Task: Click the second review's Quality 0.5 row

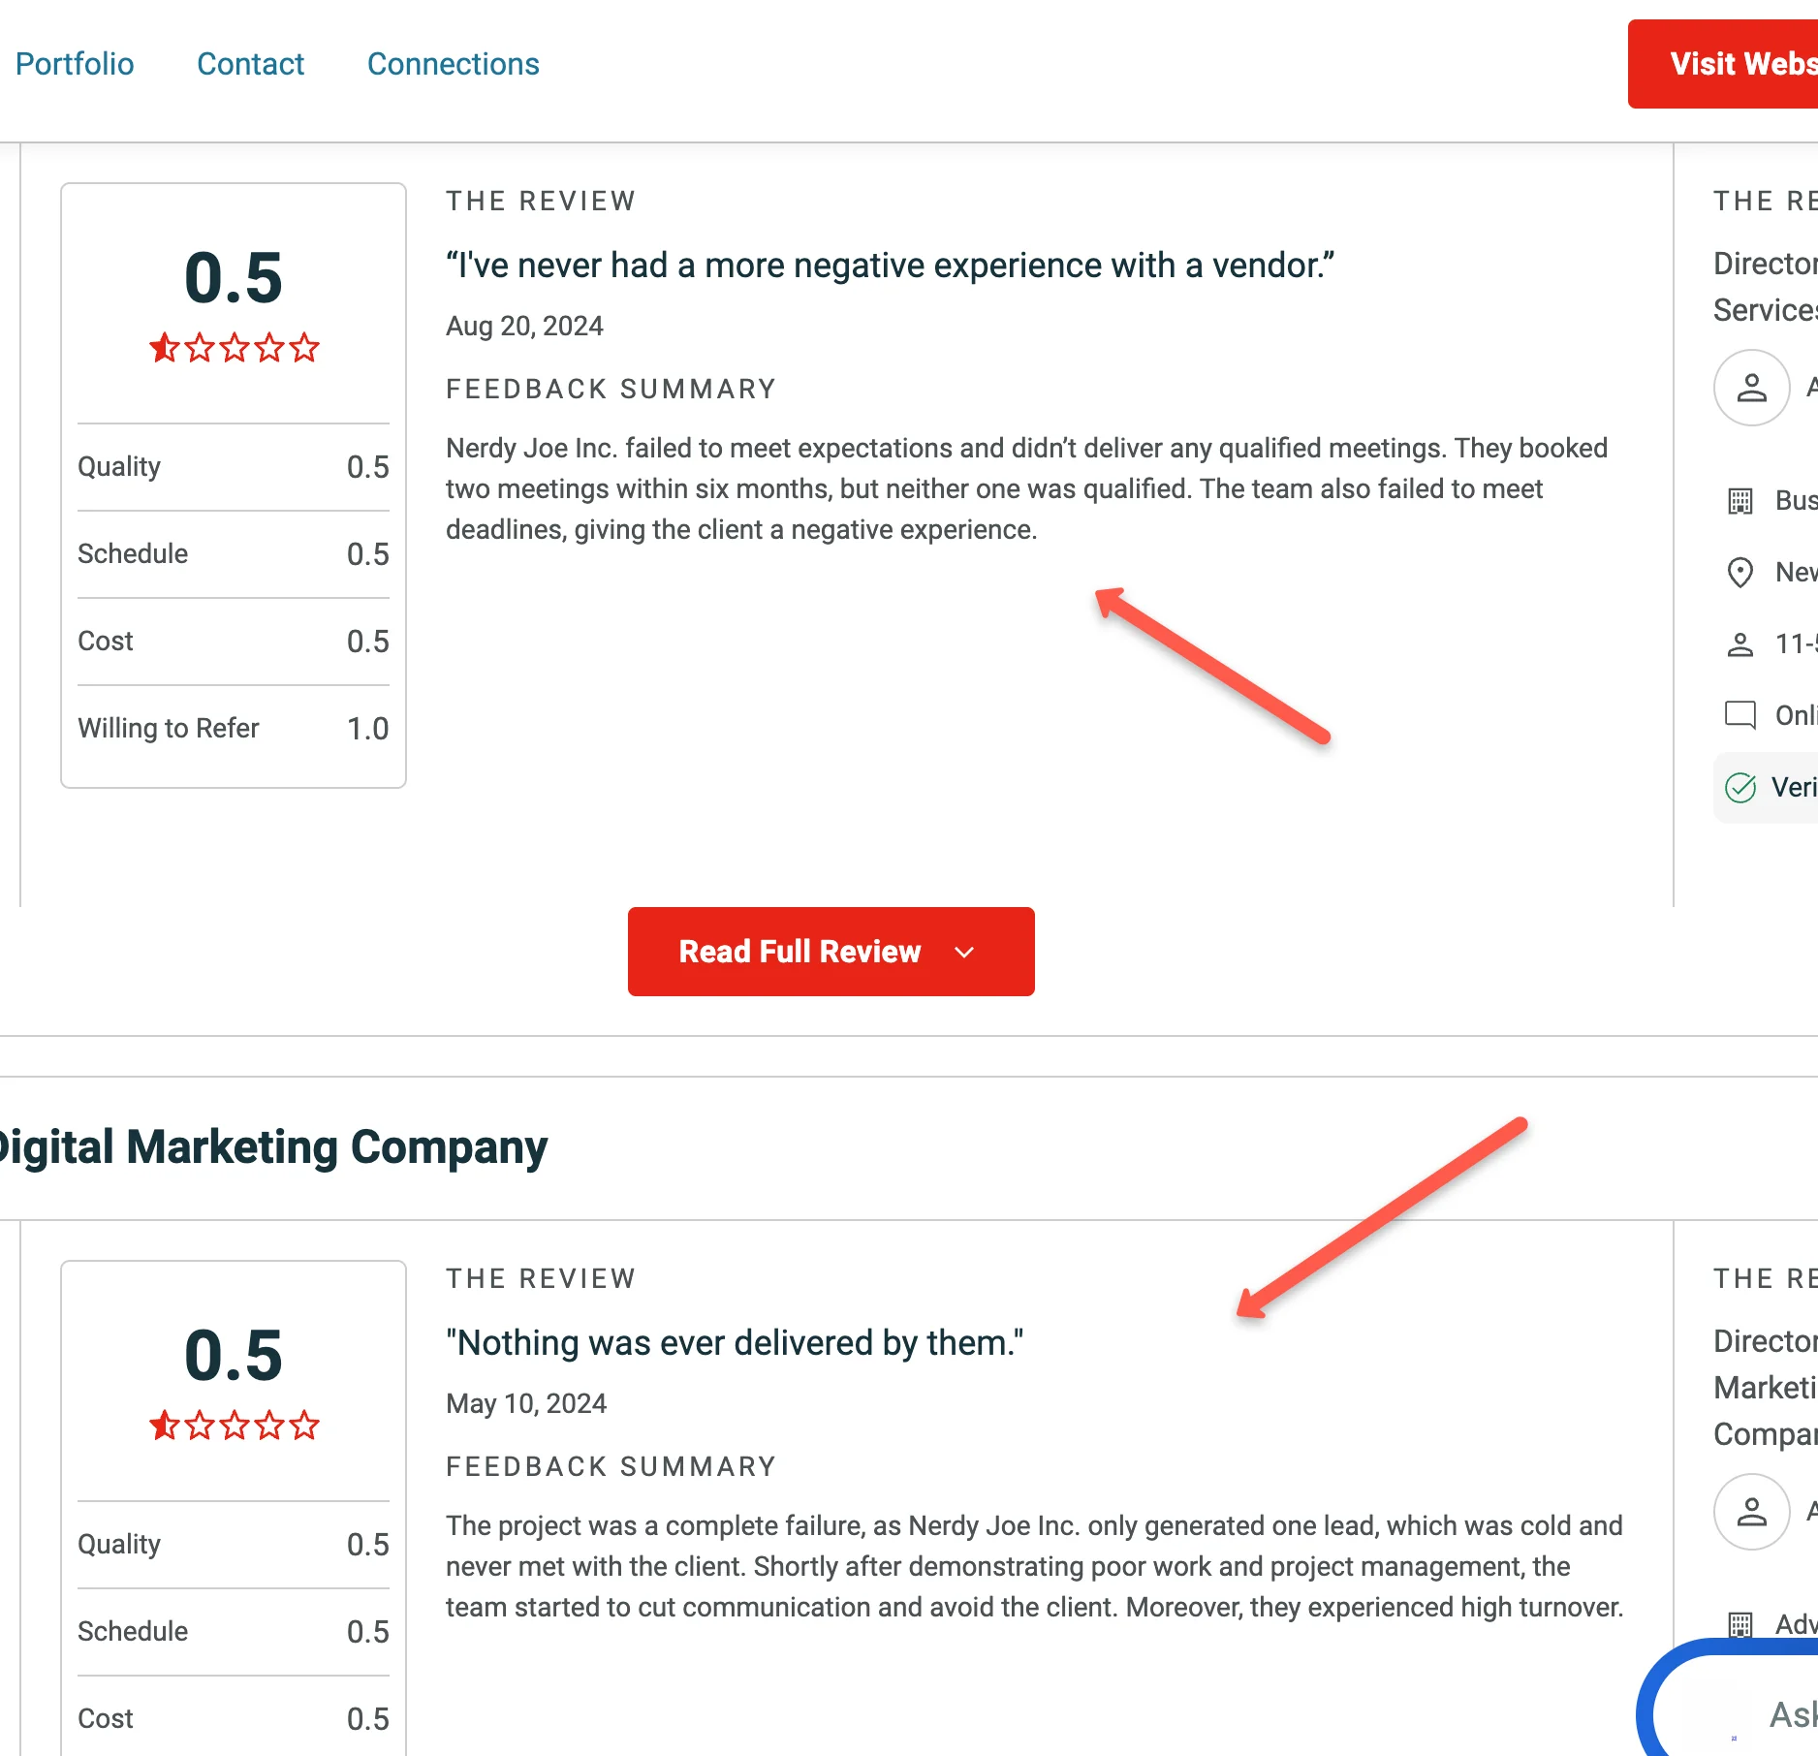Action: (x=234, y=1545)
